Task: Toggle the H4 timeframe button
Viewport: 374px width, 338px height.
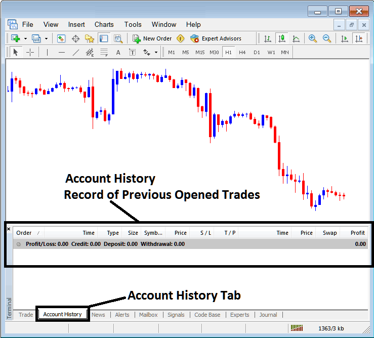Action: 242,52
